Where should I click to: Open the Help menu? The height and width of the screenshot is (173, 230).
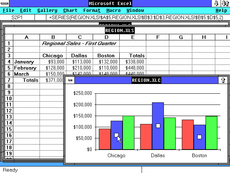point(221,10)
